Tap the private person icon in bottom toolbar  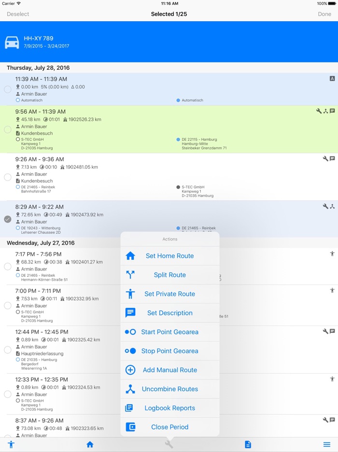click(11, 445)
